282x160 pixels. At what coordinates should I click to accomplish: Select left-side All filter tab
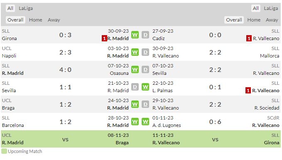(x=10, y=8)
